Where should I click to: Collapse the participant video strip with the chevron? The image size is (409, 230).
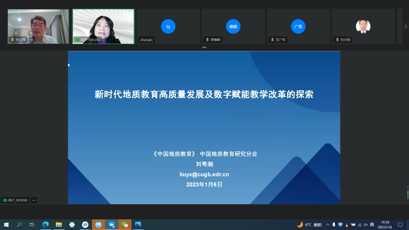point(204,48)
